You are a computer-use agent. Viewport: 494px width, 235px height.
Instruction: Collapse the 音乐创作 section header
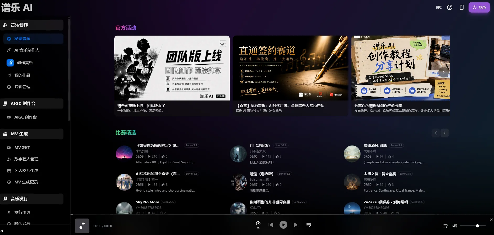32,25
